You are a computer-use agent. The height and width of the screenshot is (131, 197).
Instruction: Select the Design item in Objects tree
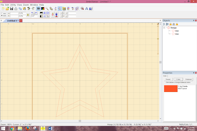click(x=173, y=28)
